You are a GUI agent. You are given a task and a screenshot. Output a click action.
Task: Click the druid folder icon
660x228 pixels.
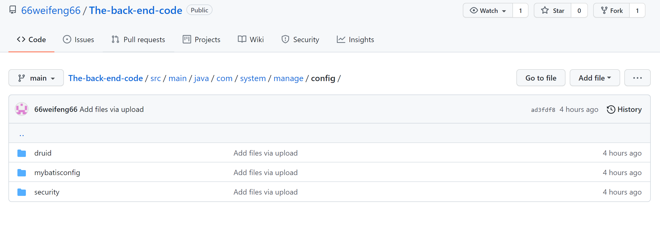pyautogui.click(x=22, y=153)
